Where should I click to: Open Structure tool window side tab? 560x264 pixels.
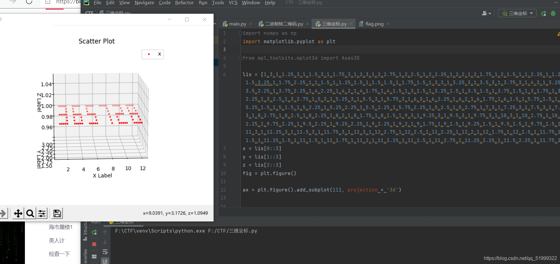[85, 231]
